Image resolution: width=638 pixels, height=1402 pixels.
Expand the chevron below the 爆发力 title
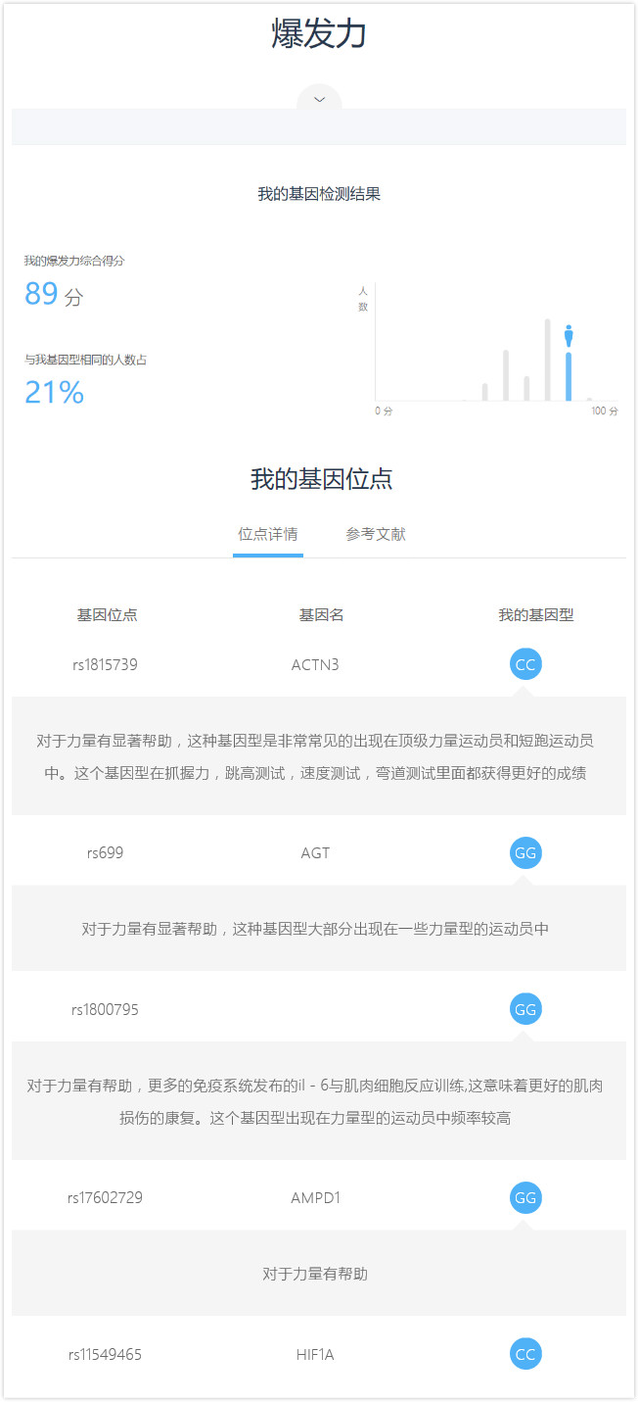[319, 99]
